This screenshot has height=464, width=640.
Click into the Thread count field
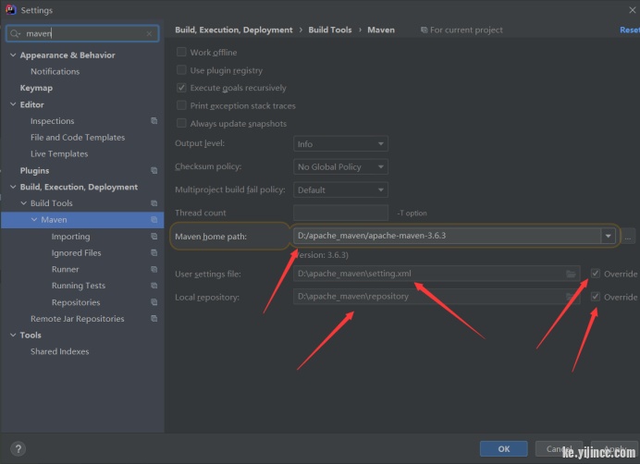pos(340,213)
